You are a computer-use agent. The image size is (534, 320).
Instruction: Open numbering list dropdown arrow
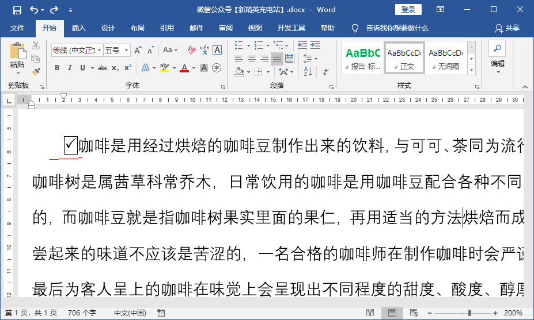(268, 45)
